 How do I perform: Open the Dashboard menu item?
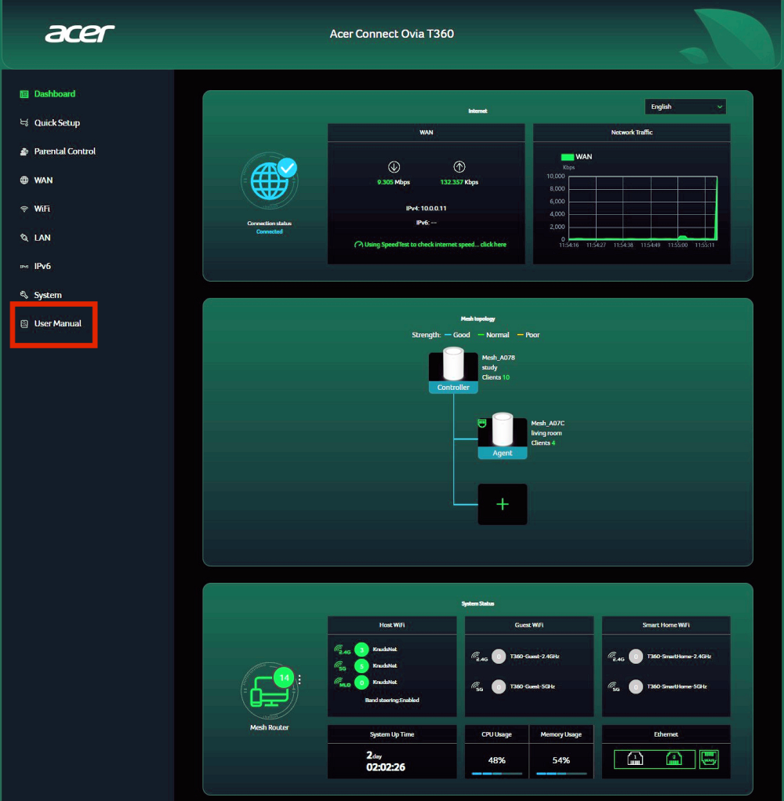click(x=54, y=94)
